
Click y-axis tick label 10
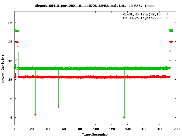[10, 80]
